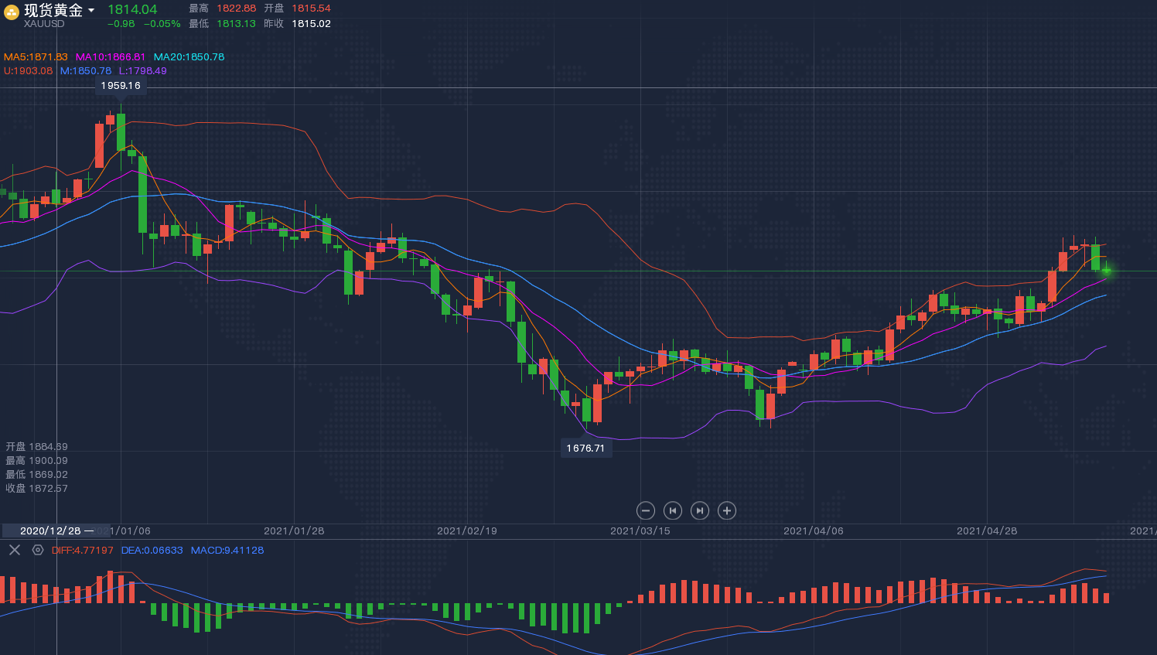The width and height of the screenshot is (1157, 655).
Task: Click the XAUUSD ticker code
Action: (44, 24)
